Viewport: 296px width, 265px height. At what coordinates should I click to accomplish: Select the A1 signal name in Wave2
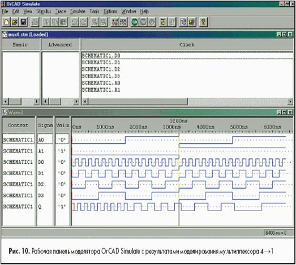click(x=41, y=151)
